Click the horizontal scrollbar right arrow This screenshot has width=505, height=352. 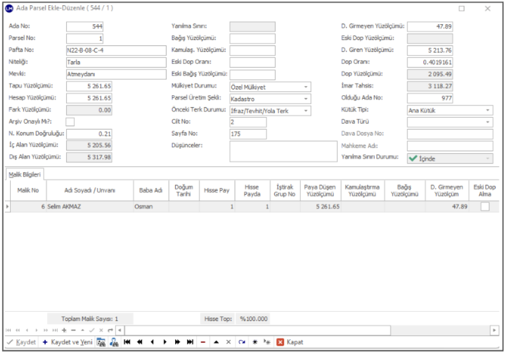[494, 330]
